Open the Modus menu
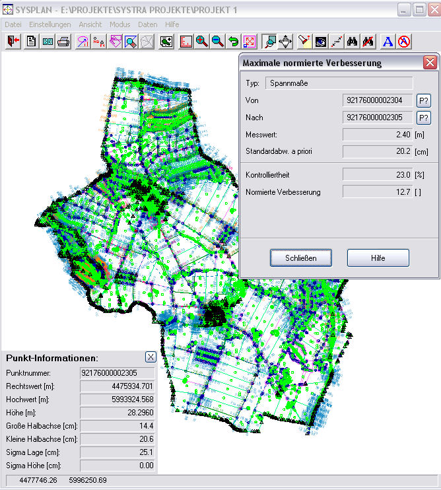441x490 pixels. [x=120, y=24]
